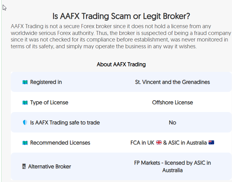Image resolution: width=232 pixels, height=182 pixels.
Task: Click the shield icon beside safe to trade
Action: (25, 123)
